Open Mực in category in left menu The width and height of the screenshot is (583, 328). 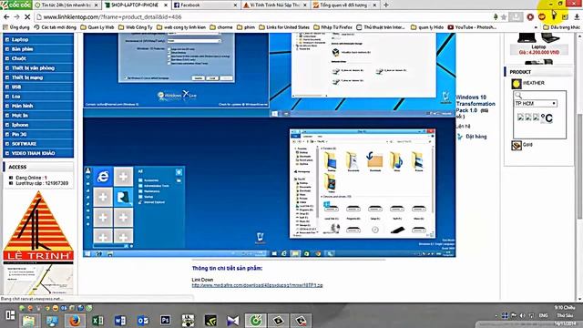tap(38, 116)
